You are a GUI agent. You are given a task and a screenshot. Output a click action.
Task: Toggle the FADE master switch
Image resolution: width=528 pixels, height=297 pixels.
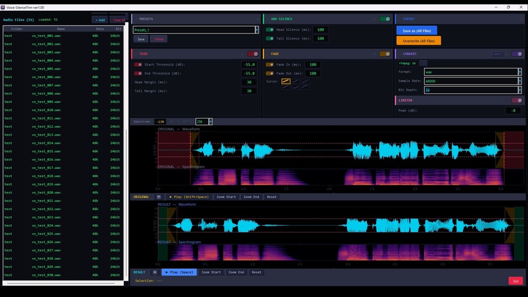click(385, 54)
